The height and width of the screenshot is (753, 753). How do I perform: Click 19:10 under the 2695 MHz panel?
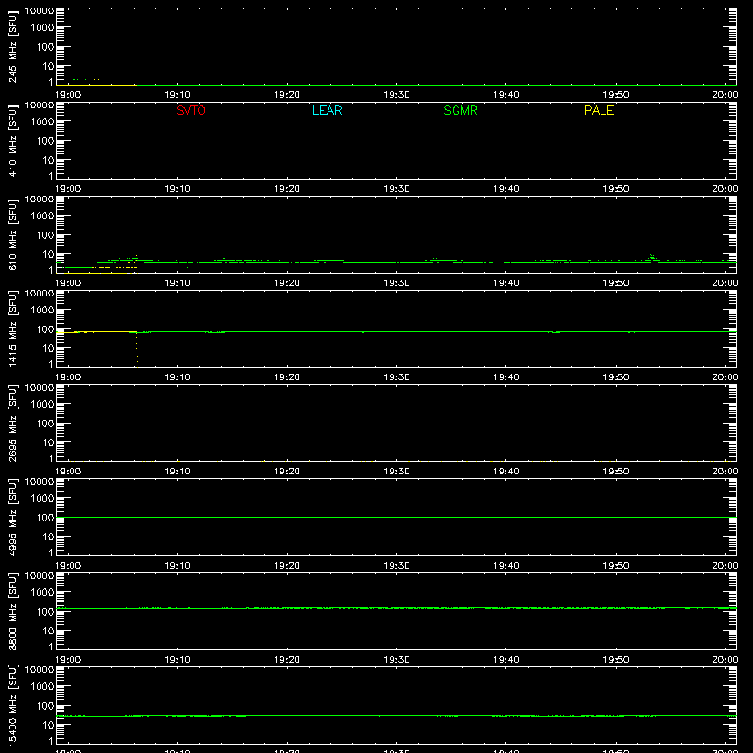click(x=177, y=472)
